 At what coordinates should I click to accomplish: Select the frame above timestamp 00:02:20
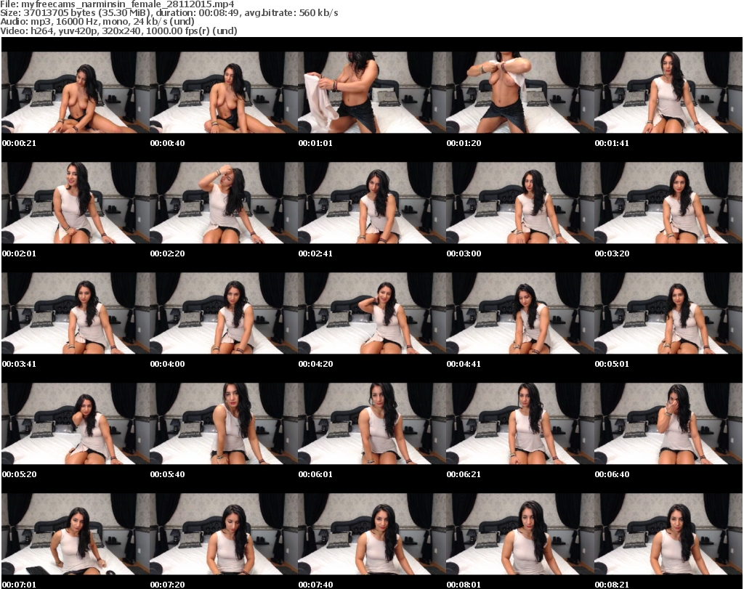(224, 203)
